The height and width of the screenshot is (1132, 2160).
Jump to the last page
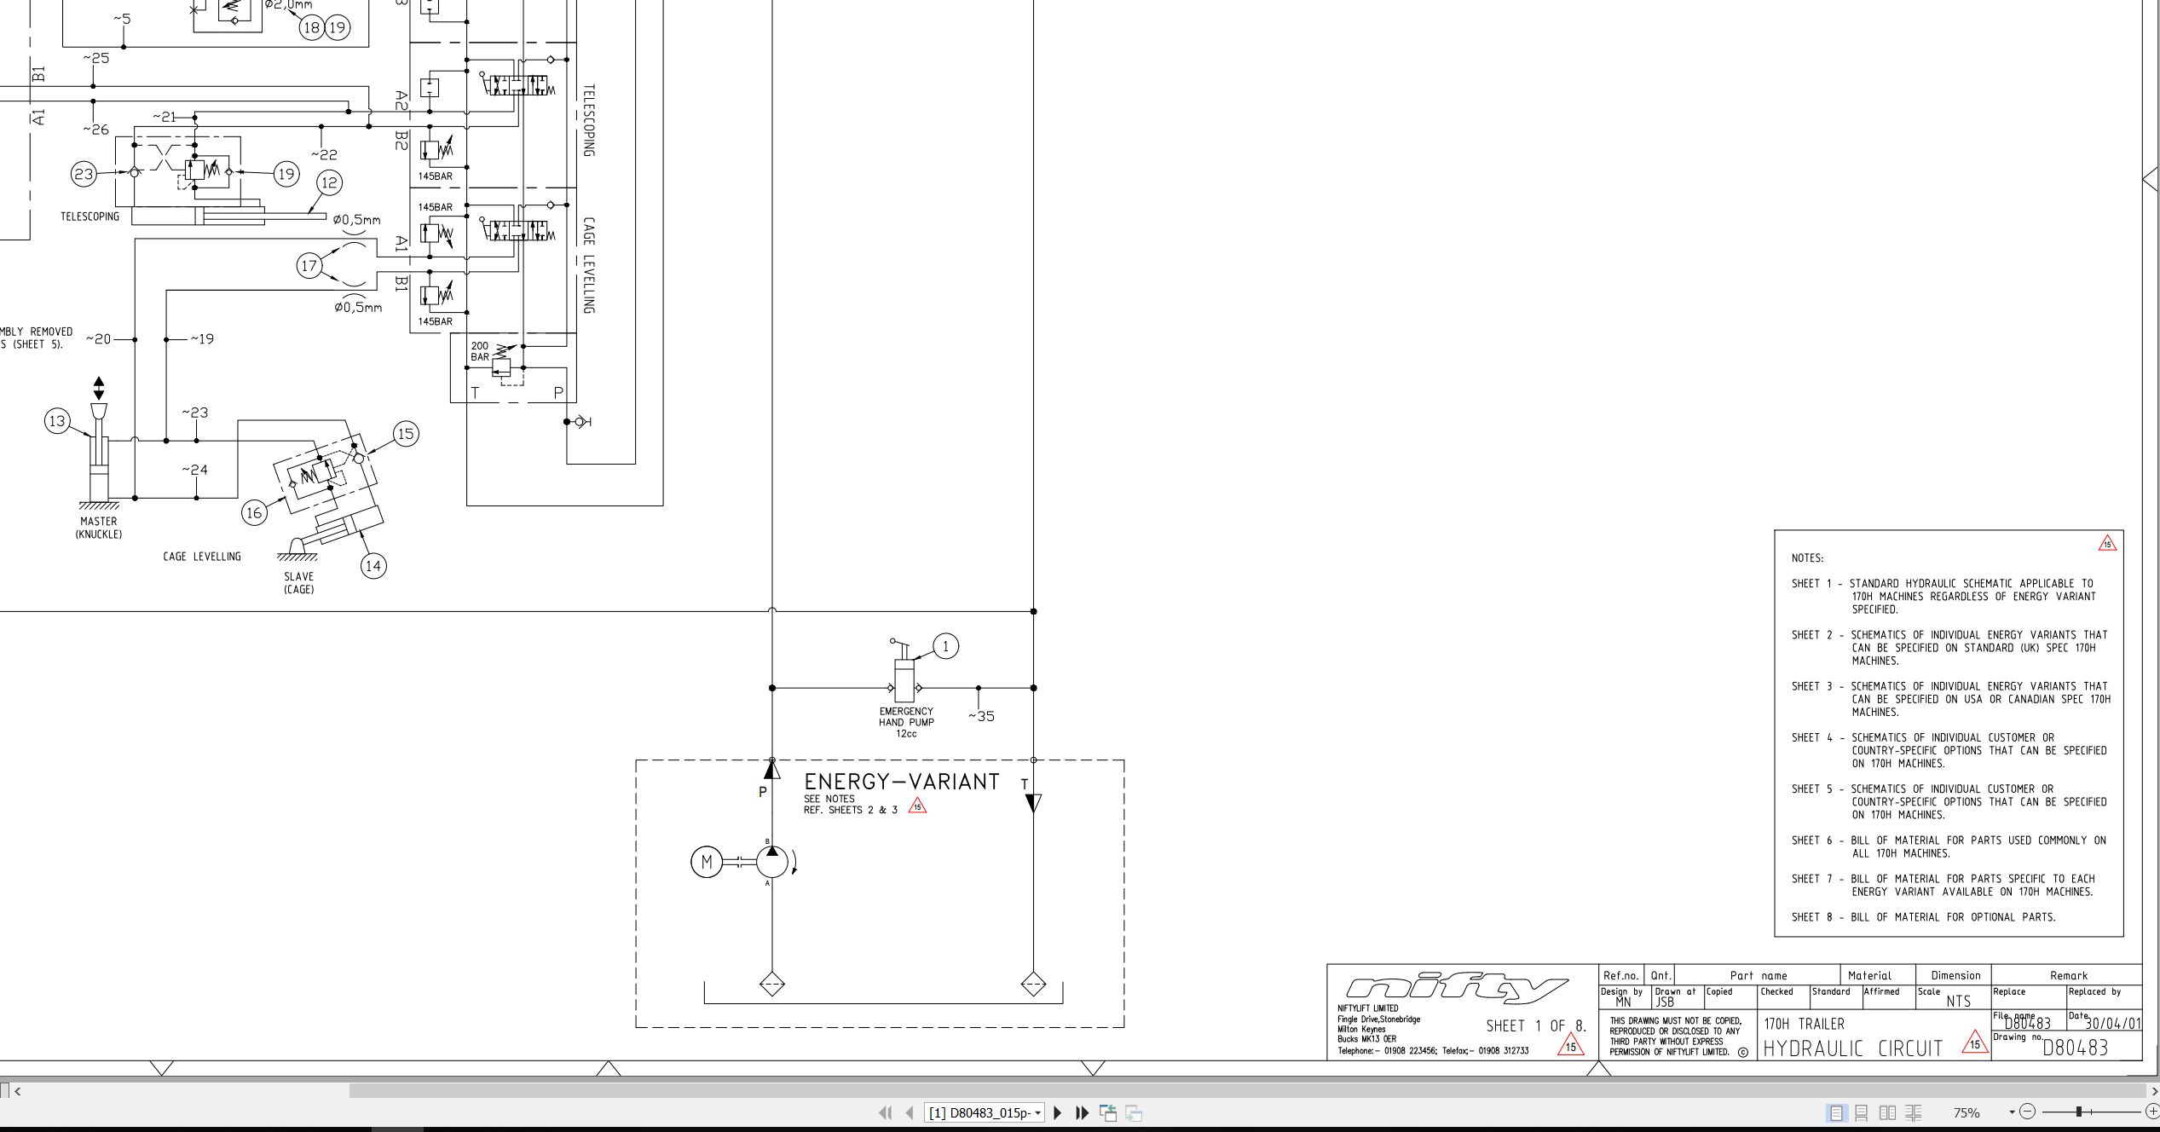tap(1083, 1112)
